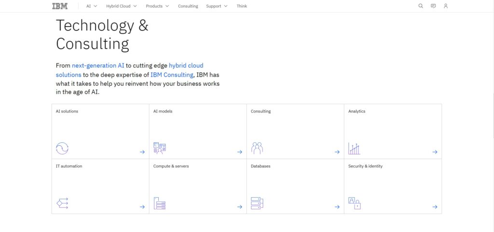The width and height of the screenshot is (494, 232).
Task: Open Consulting in the top navigation
Action: click(x=188, y=6)
